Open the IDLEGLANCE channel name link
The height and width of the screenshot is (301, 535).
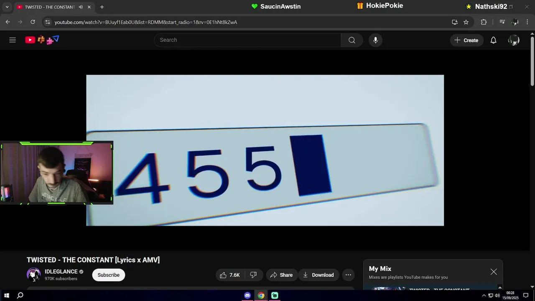coord(61,272)
